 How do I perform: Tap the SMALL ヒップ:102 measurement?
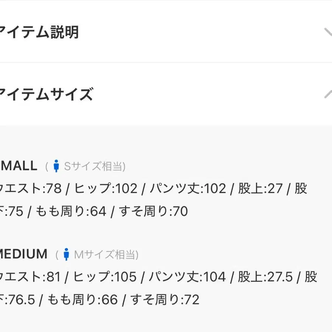click(106, 189)
